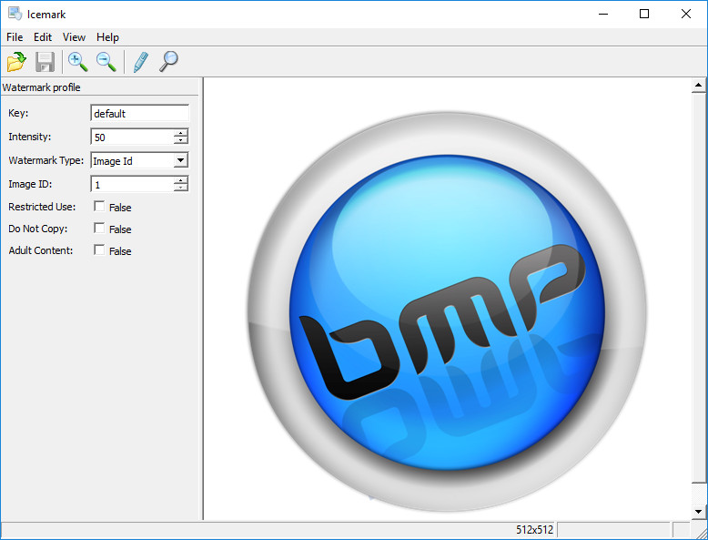
Task: Click the Restricted Use: label
Action: [x=42, y=207]
